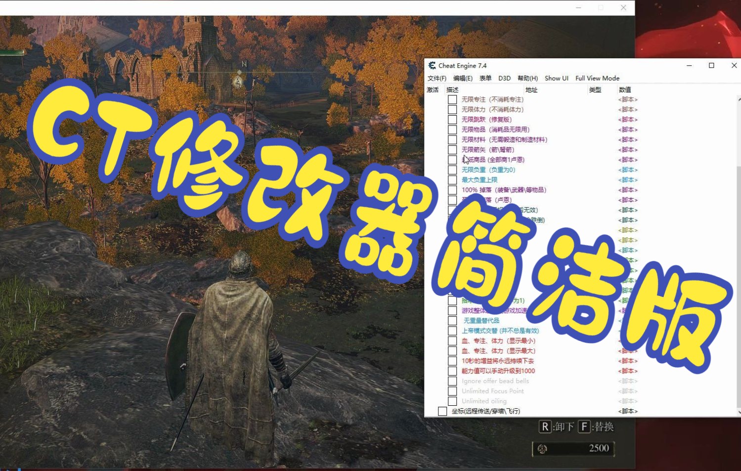Click the F key prompt icon for 替换
Screen dimensions: 741x471
tap(584, 427)
